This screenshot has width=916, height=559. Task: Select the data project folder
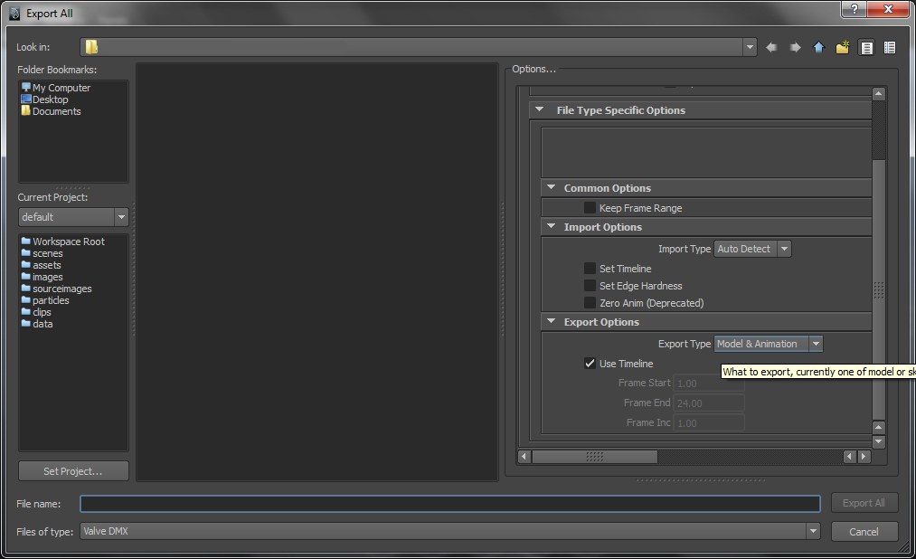(37, 323)
